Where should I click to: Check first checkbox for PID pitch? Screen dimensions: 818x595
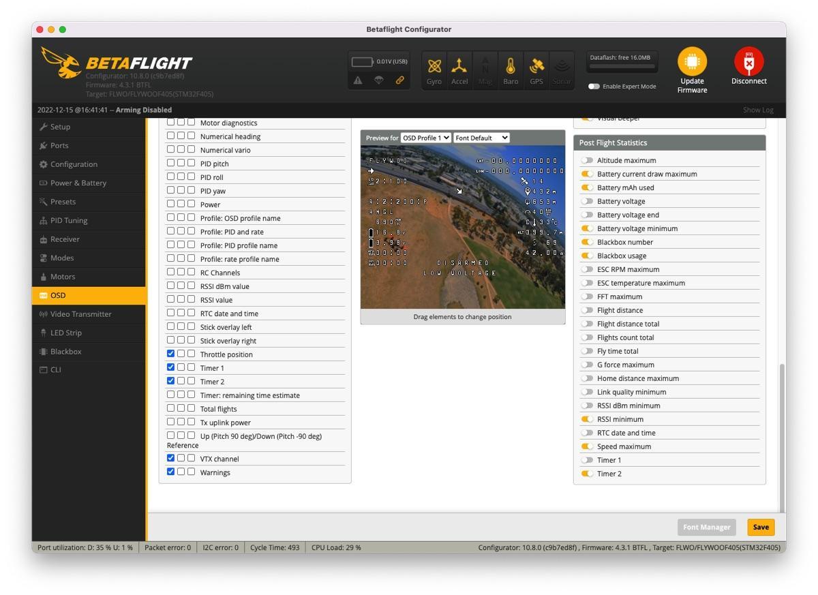coord(171,163)
